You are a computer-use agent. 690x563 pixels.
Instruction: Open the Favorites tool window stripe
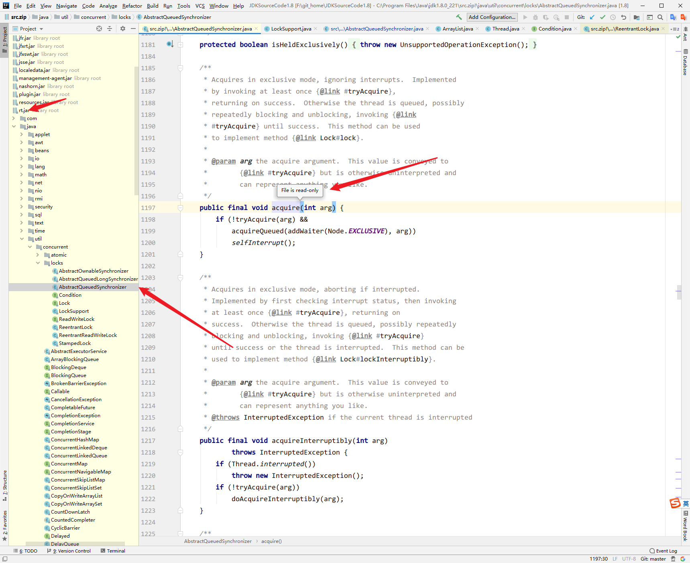4,526
